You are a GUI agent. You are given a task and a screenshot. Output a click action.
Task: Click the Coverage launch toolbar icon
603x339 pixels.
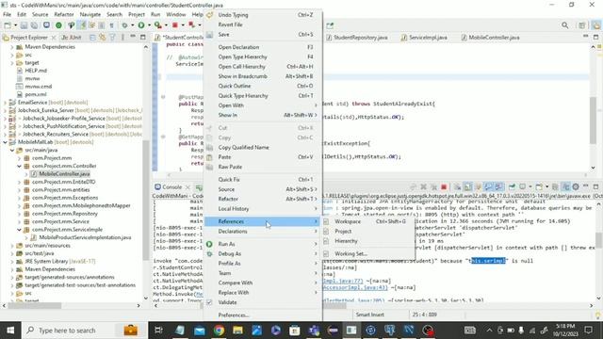point(157,25)
